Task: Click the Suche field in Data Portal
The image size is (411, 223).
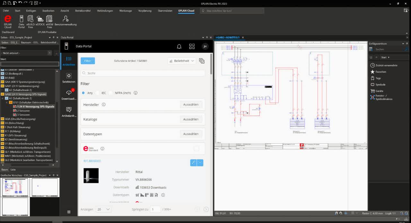Action: [143, 73]
